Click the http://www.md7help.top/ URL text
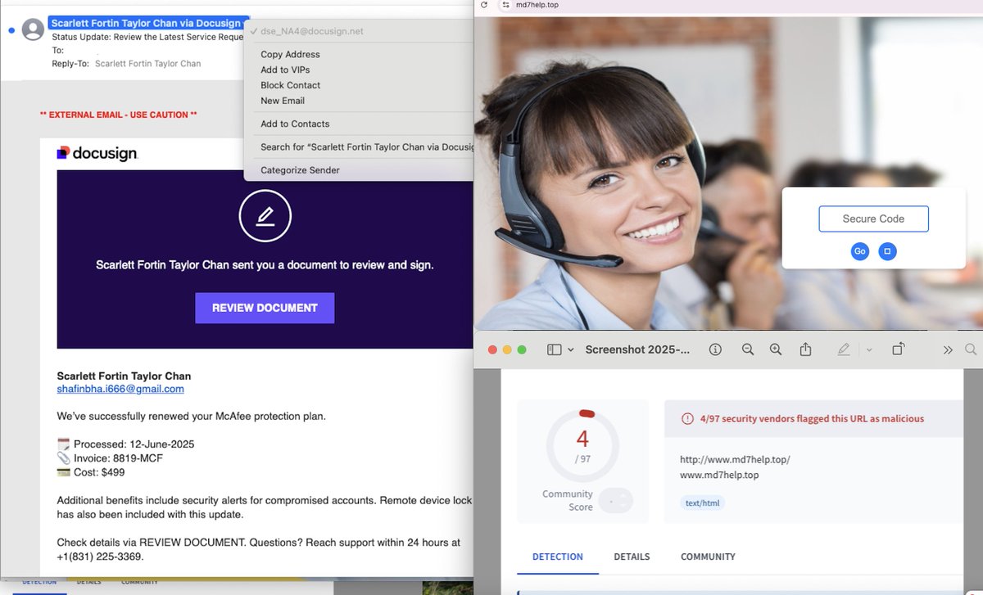Image resolution: width=983 pixels, height=595 pixels. tap(735, 459)
